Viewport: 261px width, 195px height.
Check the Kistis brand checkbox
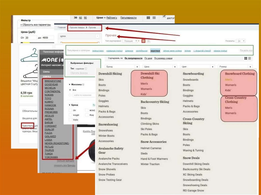[x=70, y=119]
